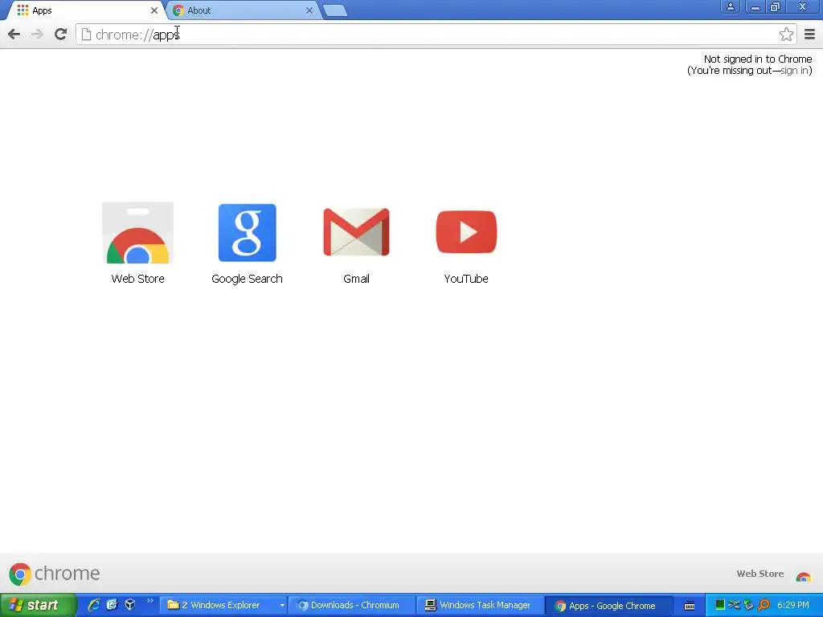Click the page icon in the address bar
The width and height of the screenshot is (823, 617).
87,35
